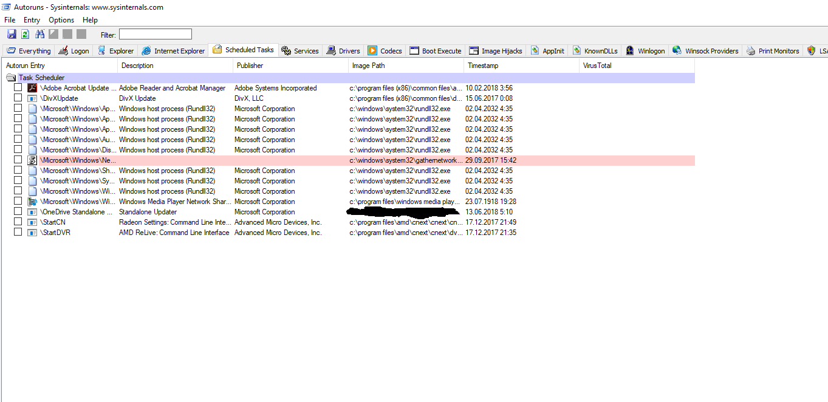Open the File menu
Viewport: 828px width, 402px height.
pyautogui.click(x=10, y=20)
